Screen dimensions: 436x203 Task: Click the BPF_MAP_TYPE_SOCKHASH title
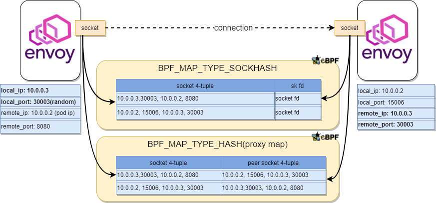pos(217,68)
